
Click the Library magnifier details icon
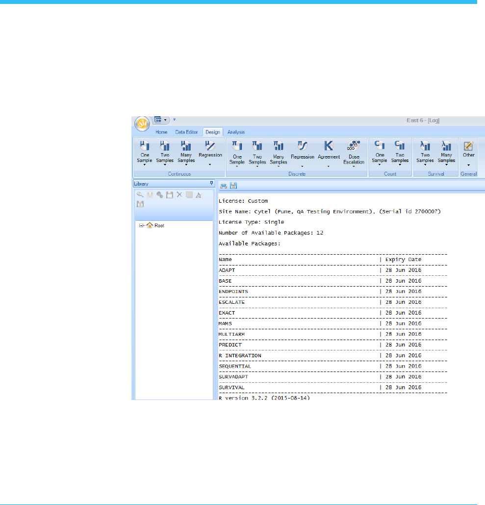[x=140, y=194]
